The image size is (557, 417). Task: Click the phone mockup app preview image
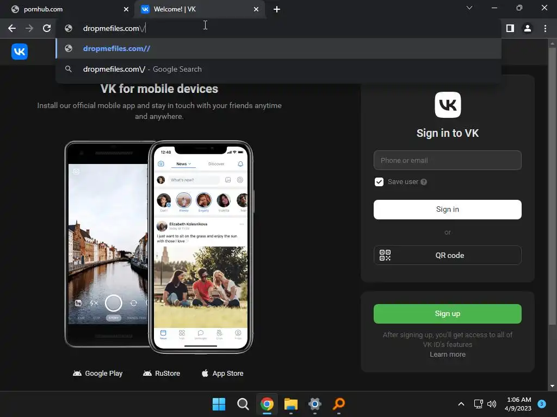pos(159,247)
